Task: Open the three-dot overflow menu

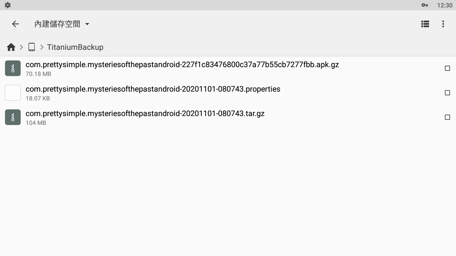Action: 443,24
